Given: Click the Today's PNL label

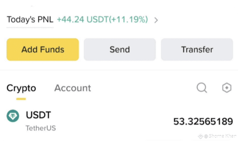Looking at the screenshot, I should [x=30, y=20].
